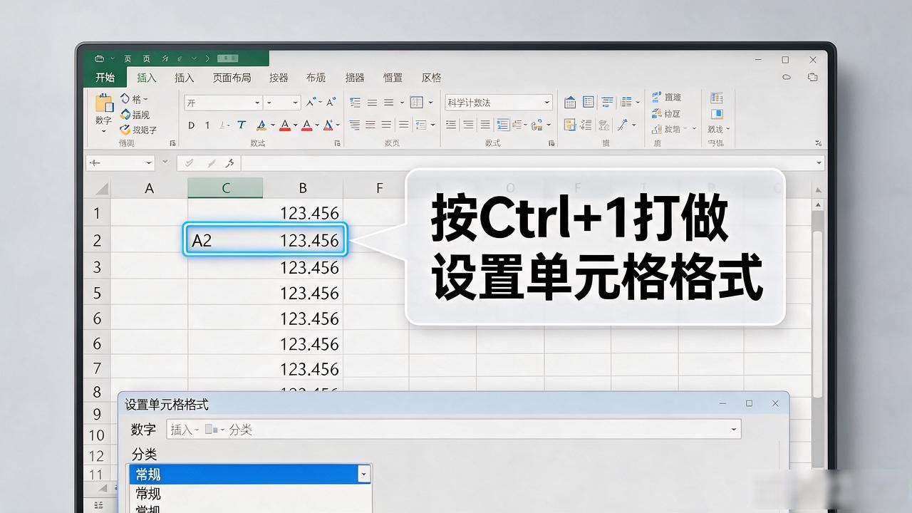The height and width of the screenshot is (513, 912).
Task: Open the 数迭 dropdown in the ribbon
Action: (x=718, y=129)
